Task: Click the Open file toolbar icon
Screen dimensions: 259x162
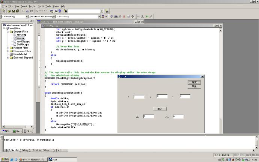Action: tap(9, 11)
